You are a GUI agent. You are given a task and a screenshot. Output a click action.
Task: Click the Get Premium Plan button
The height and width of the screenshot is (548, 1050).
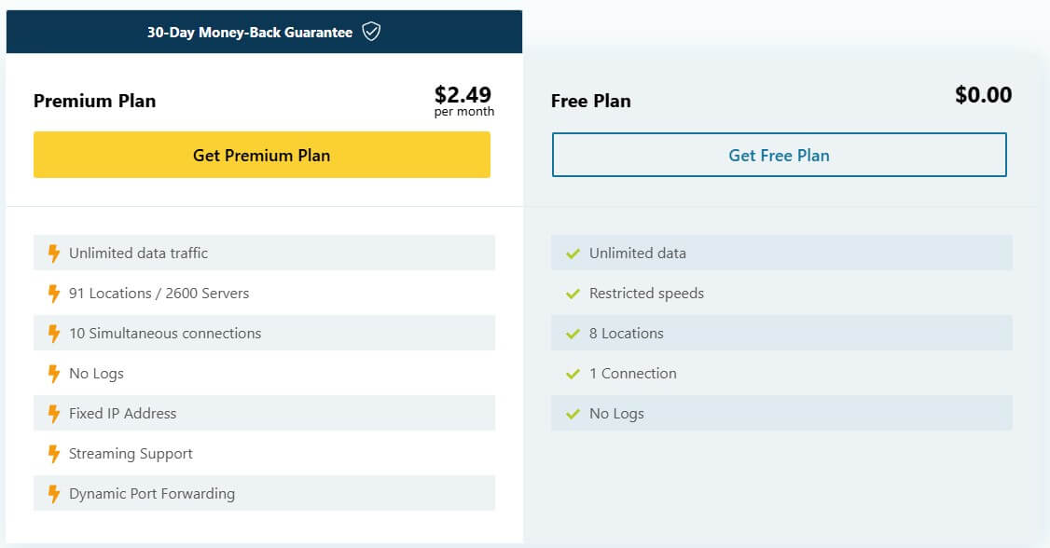(261, 155)
